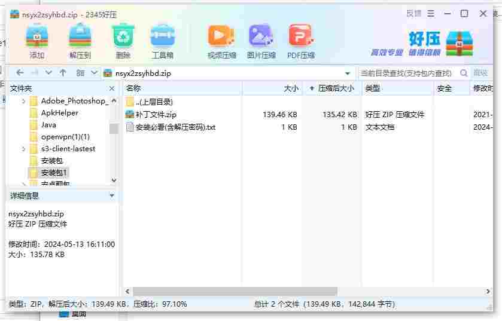Screen dimensions: 502x321
Task: Click the 高级 advanced search button
Action: (480, 73)
